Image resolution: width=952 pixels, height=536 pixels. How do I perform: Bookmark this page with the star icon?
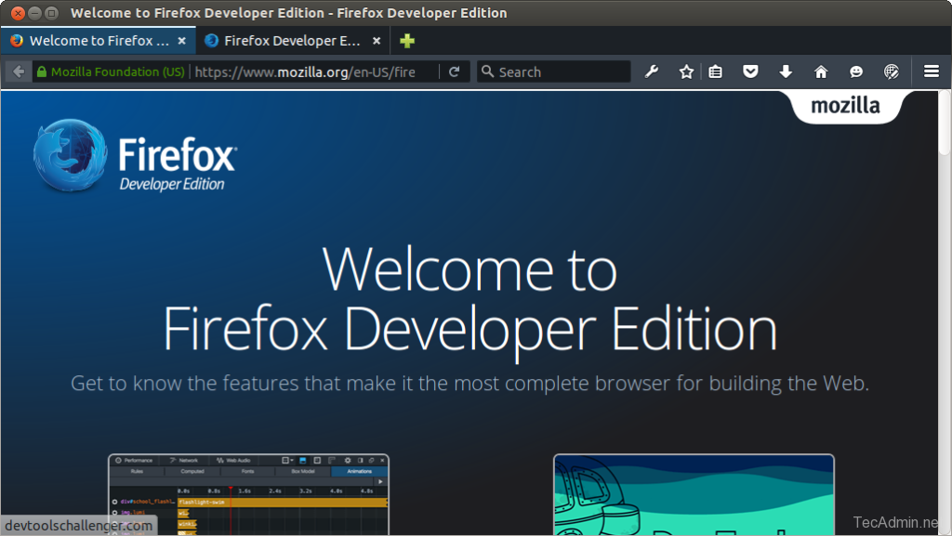(686, 72)
